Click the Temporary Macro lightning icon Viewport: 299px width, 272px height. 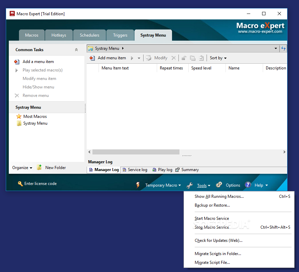click(138, 185)
